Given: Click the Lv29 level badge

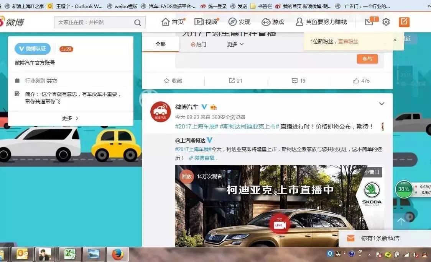Looking at the screenshot, I should point(66,49).
